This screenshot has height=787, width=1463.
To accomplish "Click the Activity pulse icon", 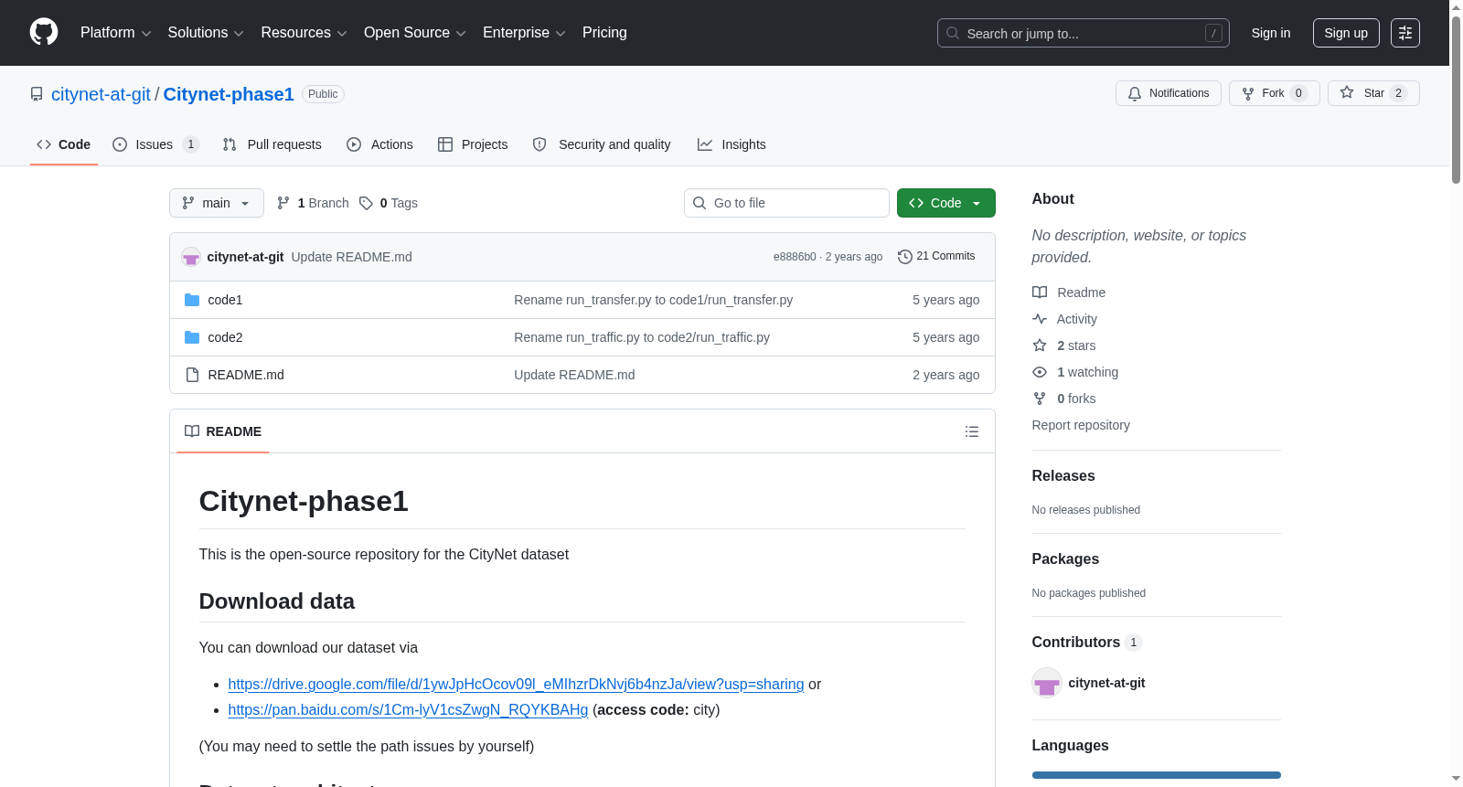I will (1040, 319).
